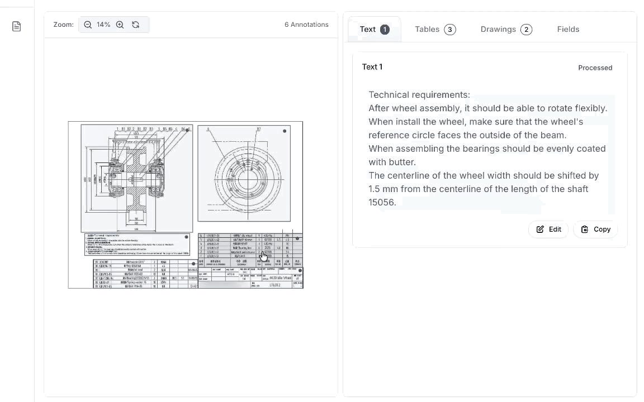644x402 pixels.
Task: Select the Text 1 card heading
Action: pyautogui.click(x=372, y=67)
